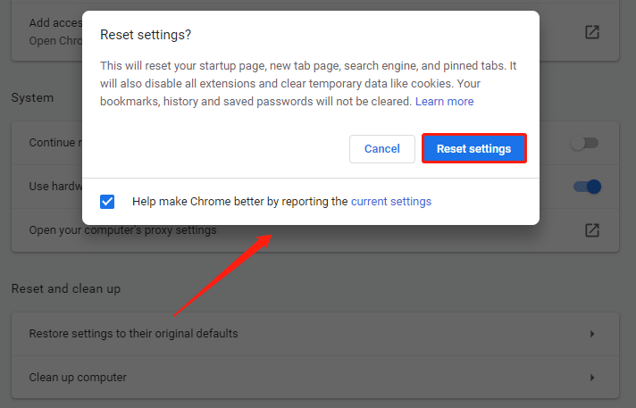636x408 pixels.
Task: Click the 'System' section heading
Action: click(32, 97)
